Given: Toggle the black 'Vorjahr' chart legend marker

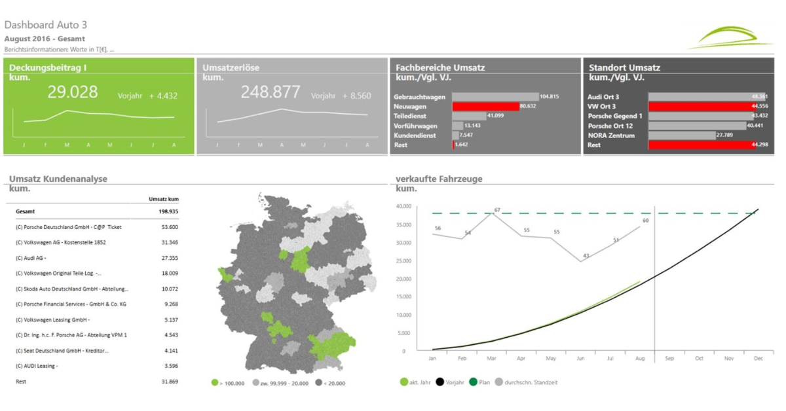Looking at the screenshot, I should click(440, 382).
